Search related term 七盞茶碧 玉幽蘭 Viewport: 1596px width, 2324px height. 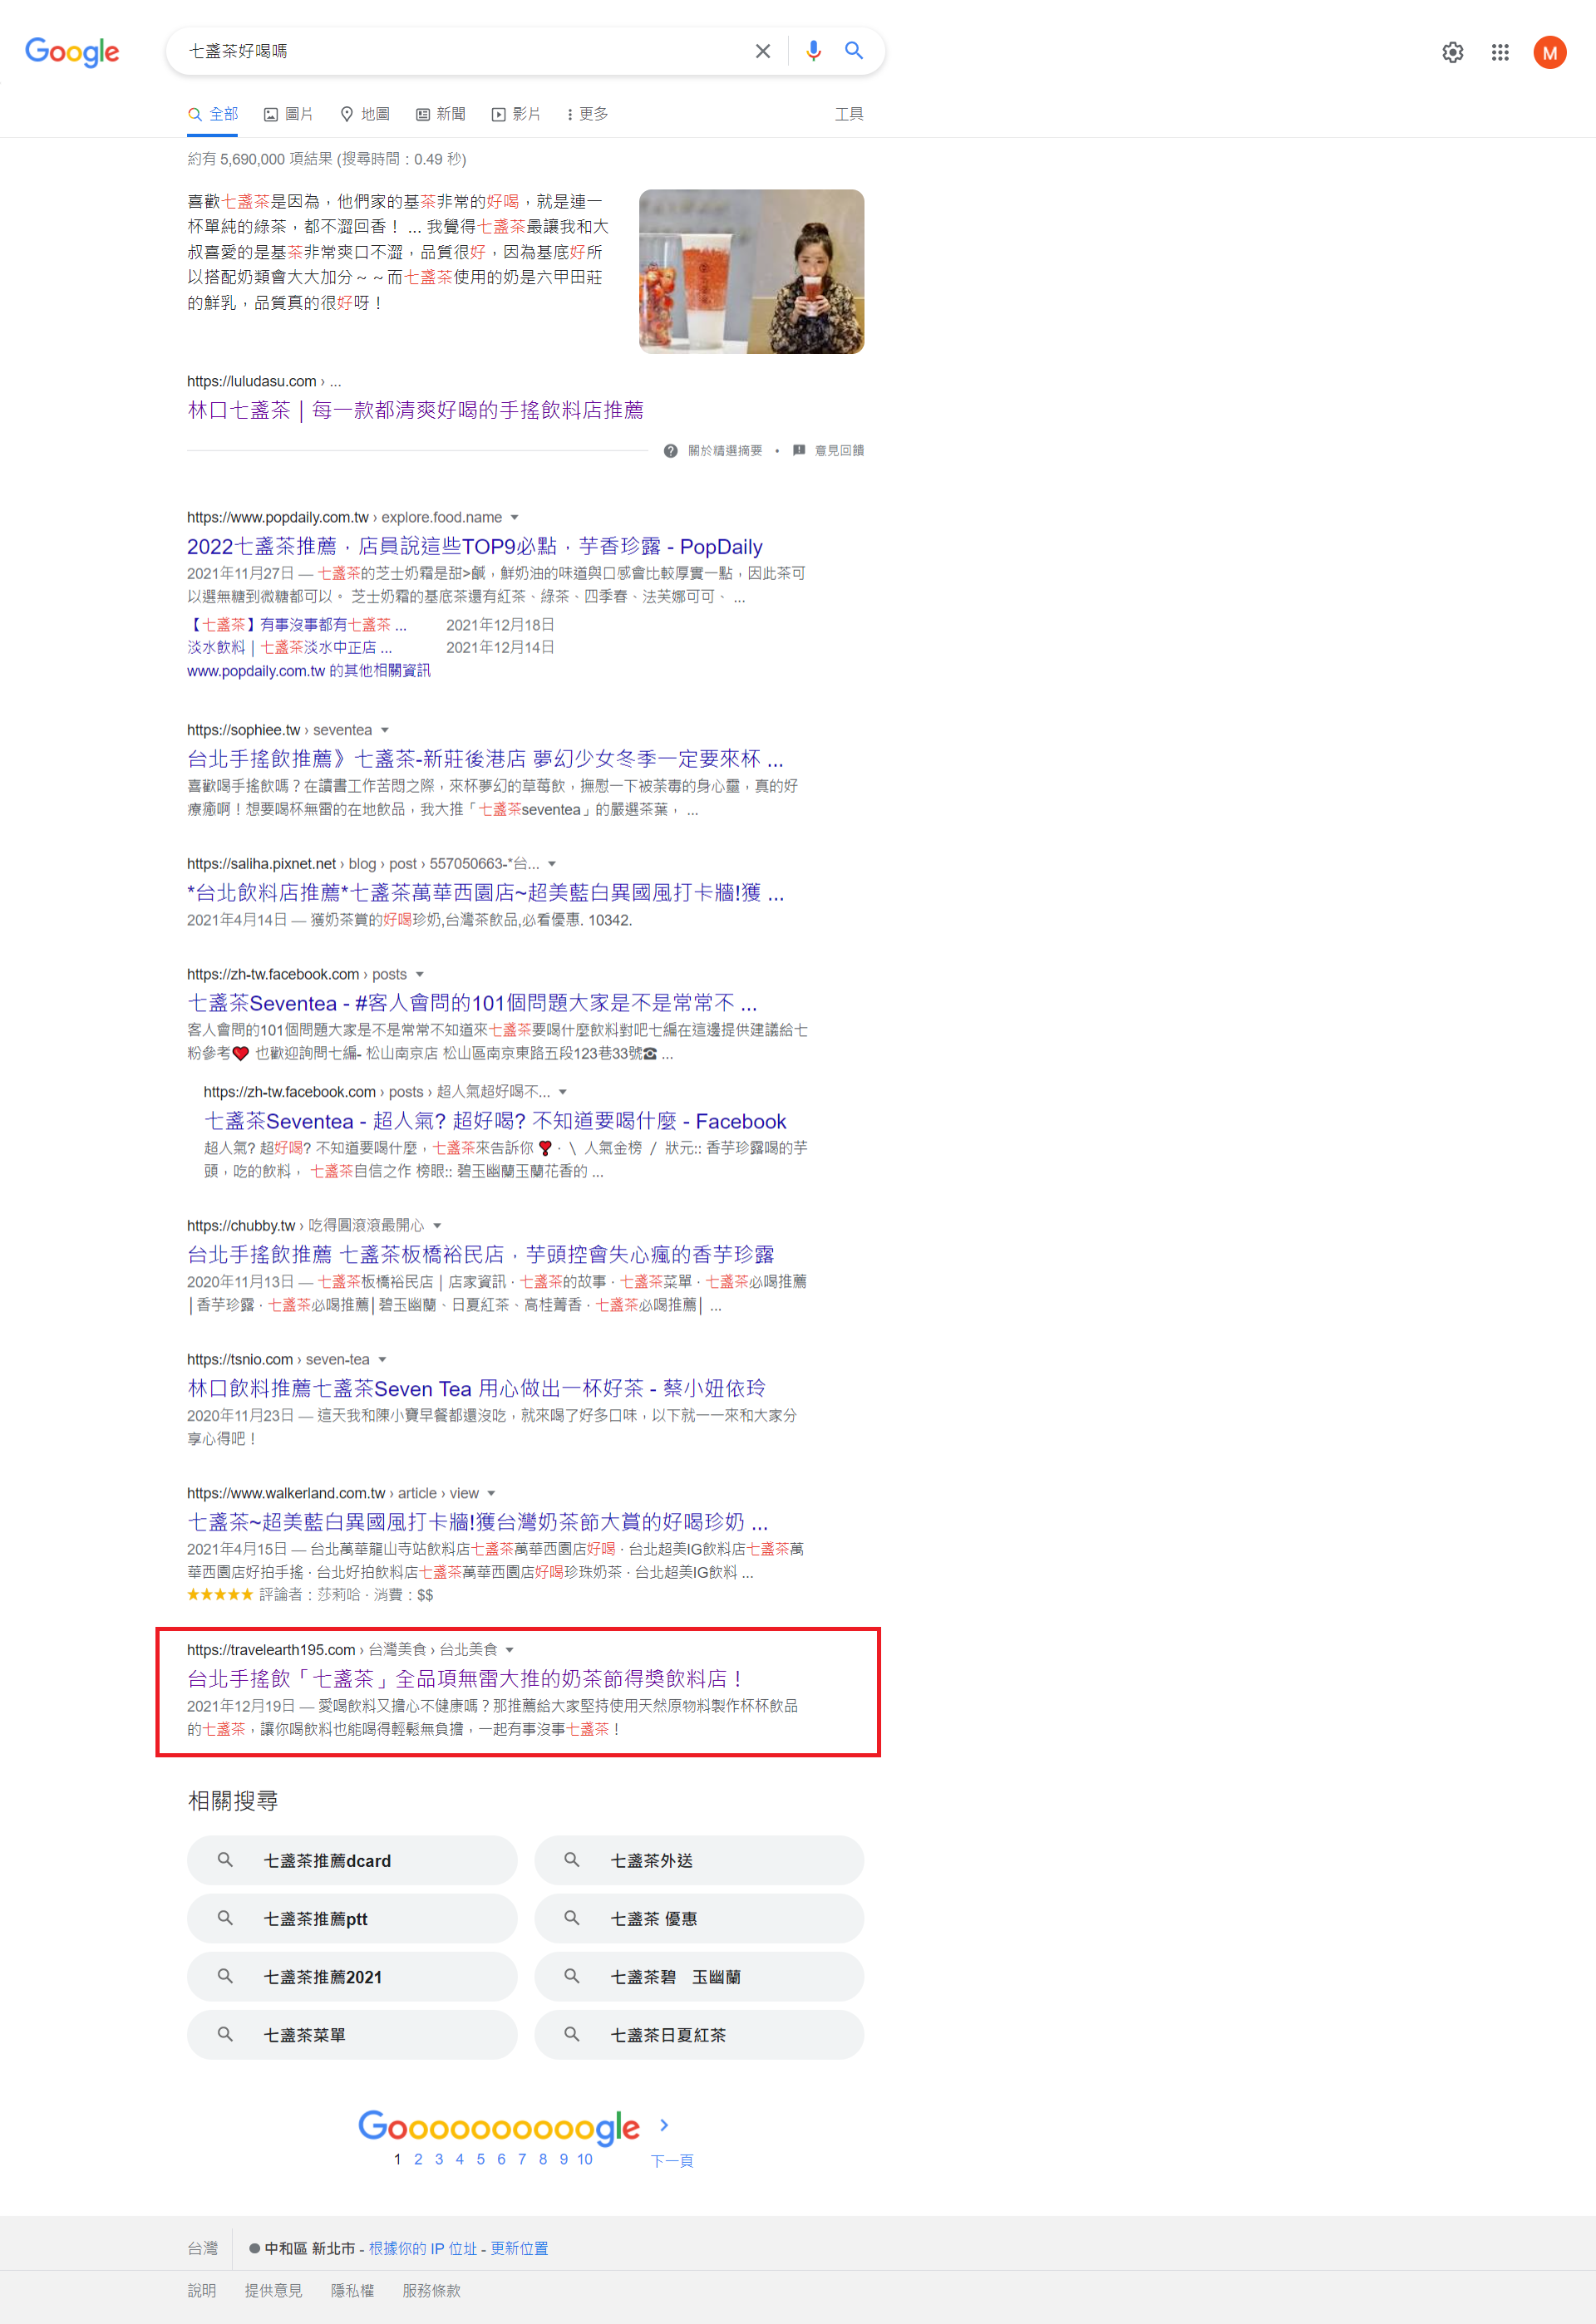[x=699, y=1976]
